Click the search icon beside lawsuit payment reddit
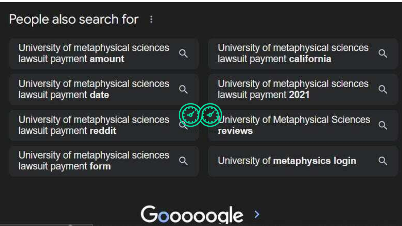Screen dimensions: 402x226 183,125
